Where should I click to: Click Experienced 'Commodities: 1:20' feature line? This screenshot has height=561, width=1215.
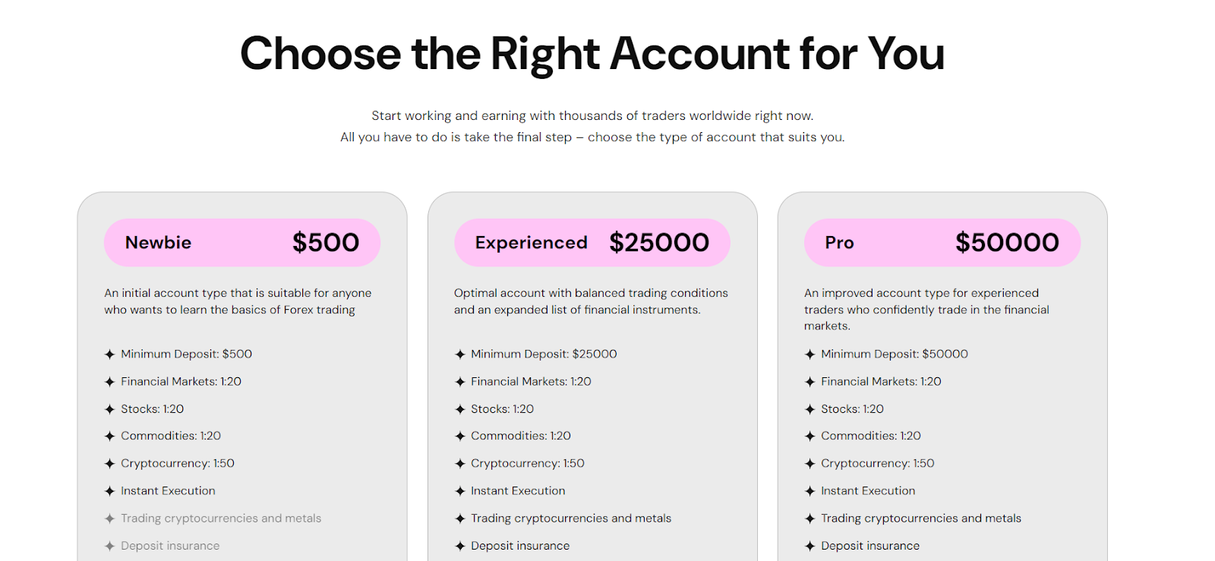coord(520,437)
